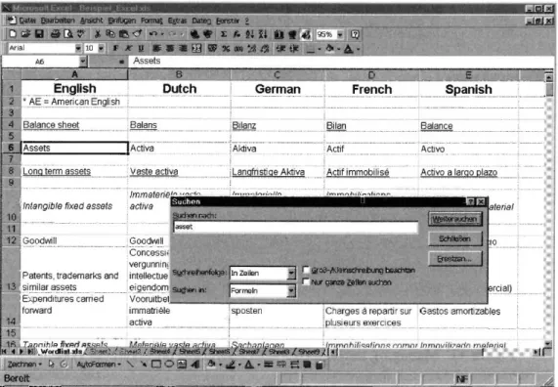
Task: Select cell containing Balance sheet
Action: (74, 125)
